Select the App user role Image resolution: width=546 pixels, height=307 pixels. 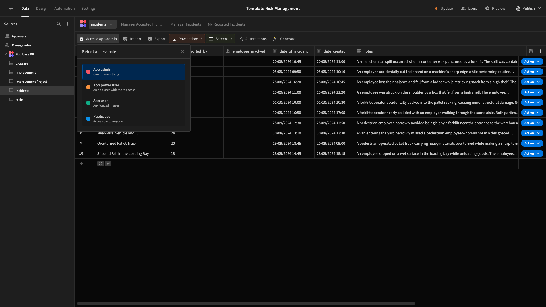tap(134, 103)
